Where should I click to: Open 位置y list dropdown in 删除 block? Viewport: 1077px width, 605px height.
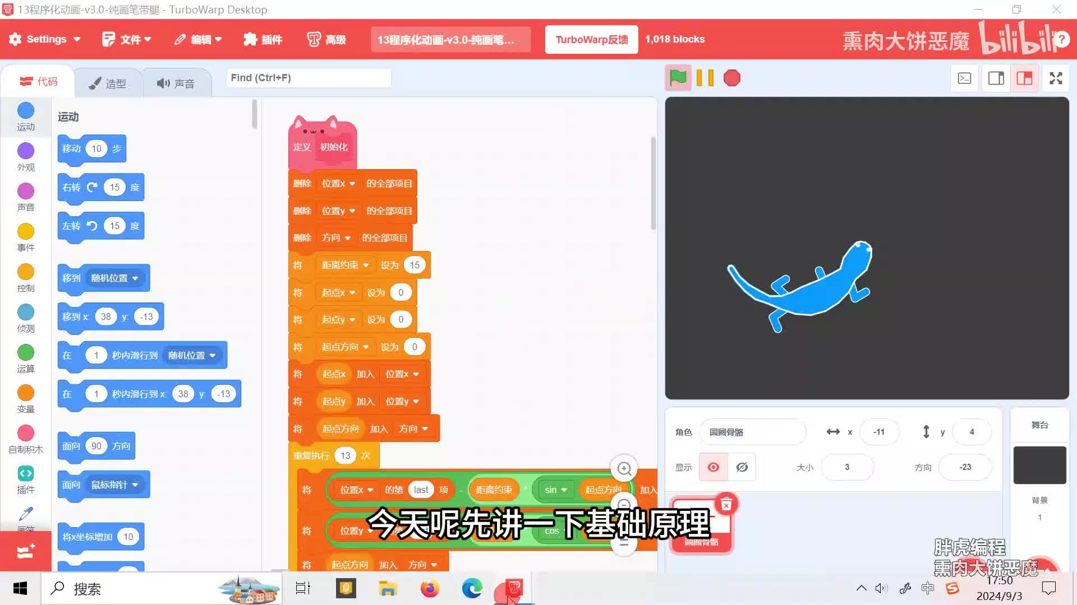pyautogui.click(x=338, y=211)
